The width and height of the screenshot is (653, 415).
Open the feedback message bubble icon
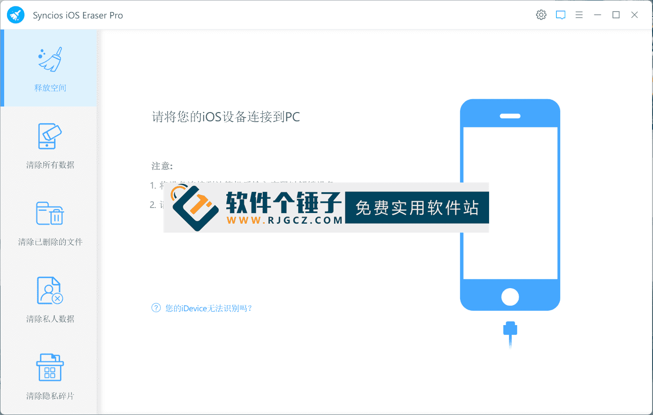pyautogui.click(x=560, y=15)
